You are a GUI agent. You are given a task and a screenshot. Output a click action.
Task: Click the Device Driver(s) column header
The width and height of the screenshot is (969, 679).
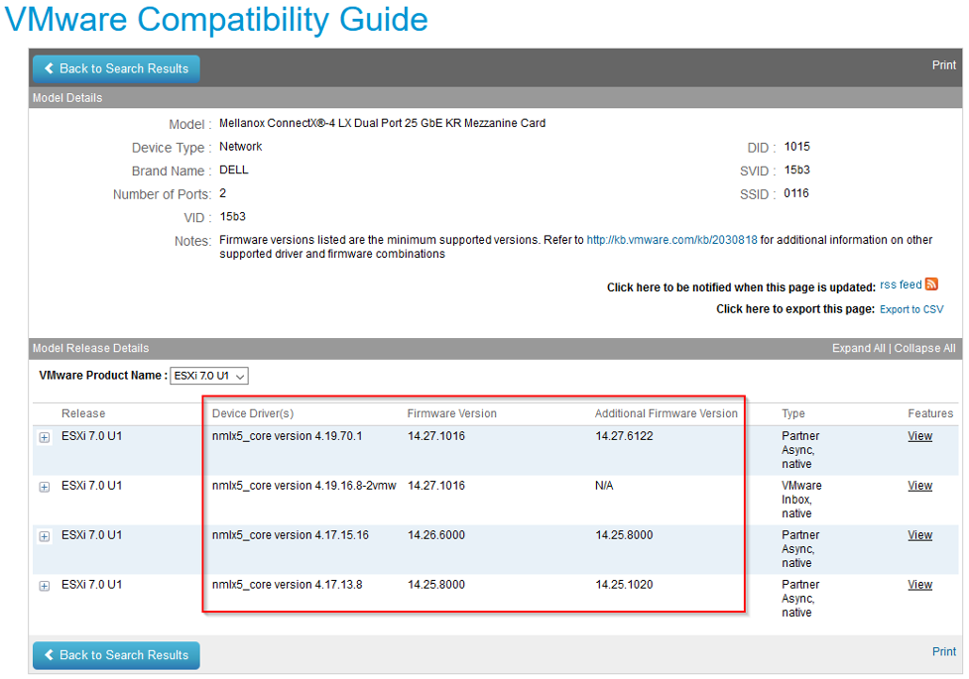253,413
